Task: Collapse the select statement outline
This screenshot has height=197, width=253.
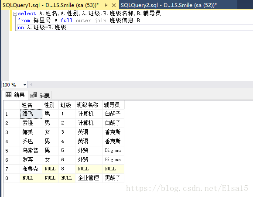Action: (15, 14)
